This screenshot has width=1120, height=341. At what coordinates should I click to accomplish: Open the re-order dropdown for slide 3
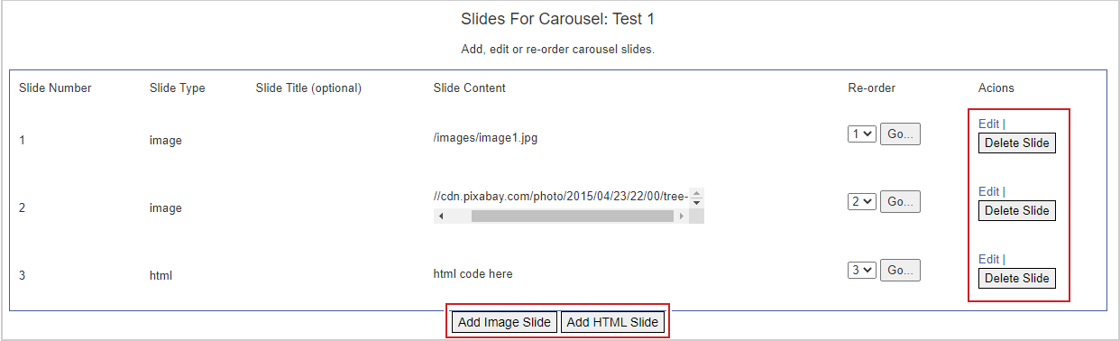(862, 269)
